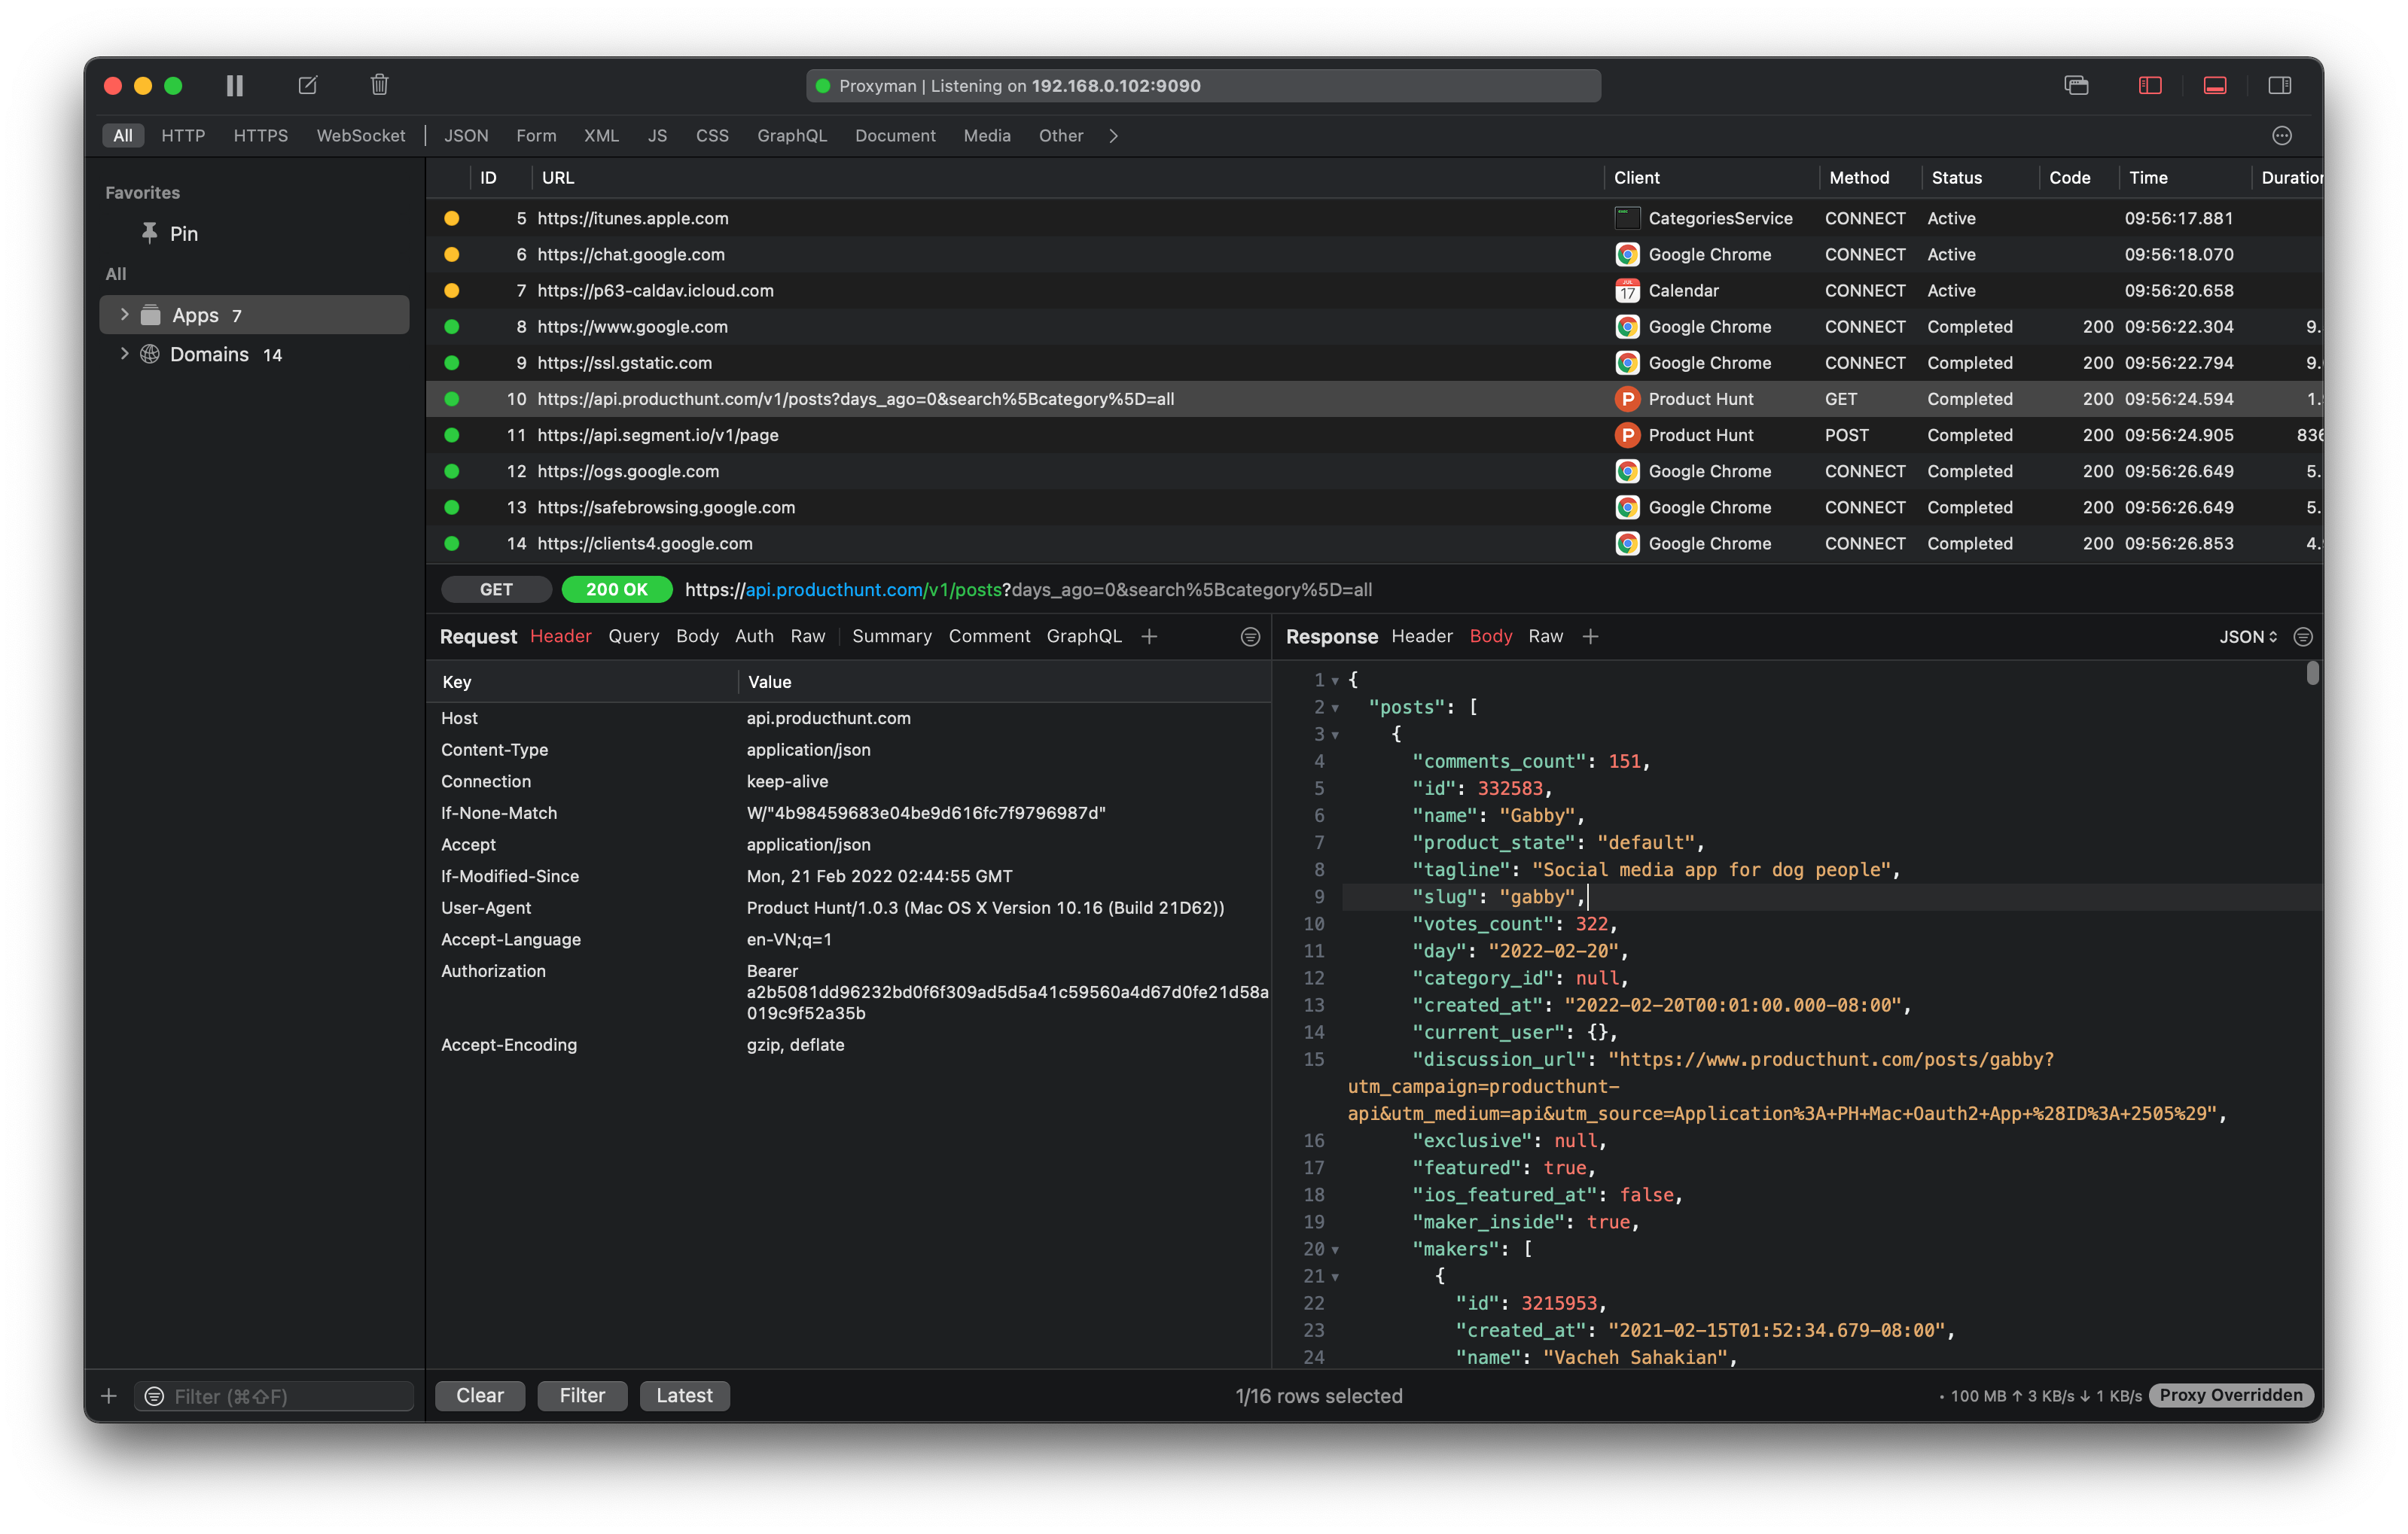Switch to the WebSocket filter tab
This screenshot has width=2408, height=1534.
(361, 136)
